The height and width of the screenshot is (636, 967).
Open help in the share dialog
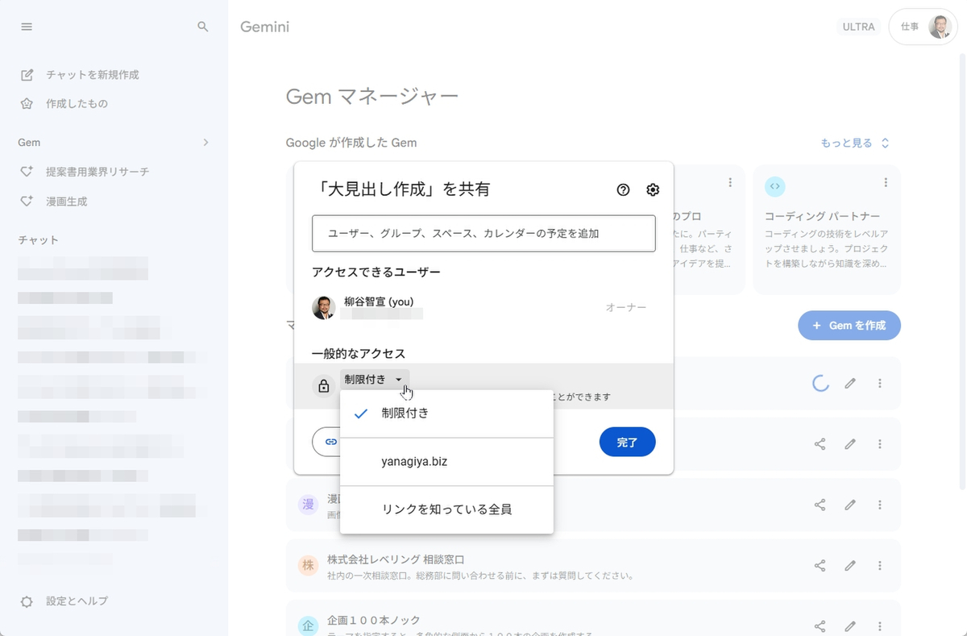(x=623, y=190)
